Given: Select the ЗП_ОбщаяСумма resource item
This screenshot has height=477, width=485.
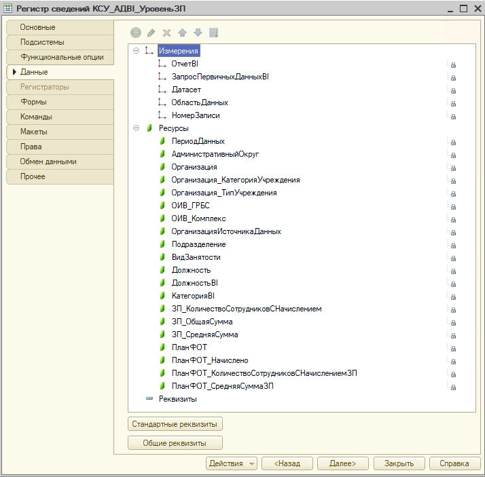Looking at the screenshot, I should point(202,322).
